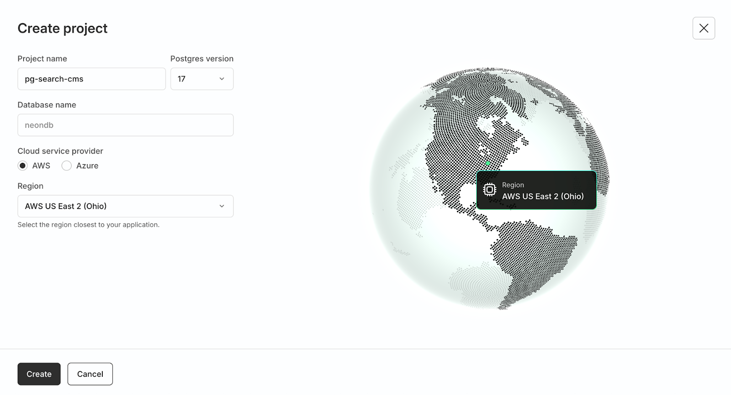
Task: Click the "Project name" field label
Action: click(42, 58)
